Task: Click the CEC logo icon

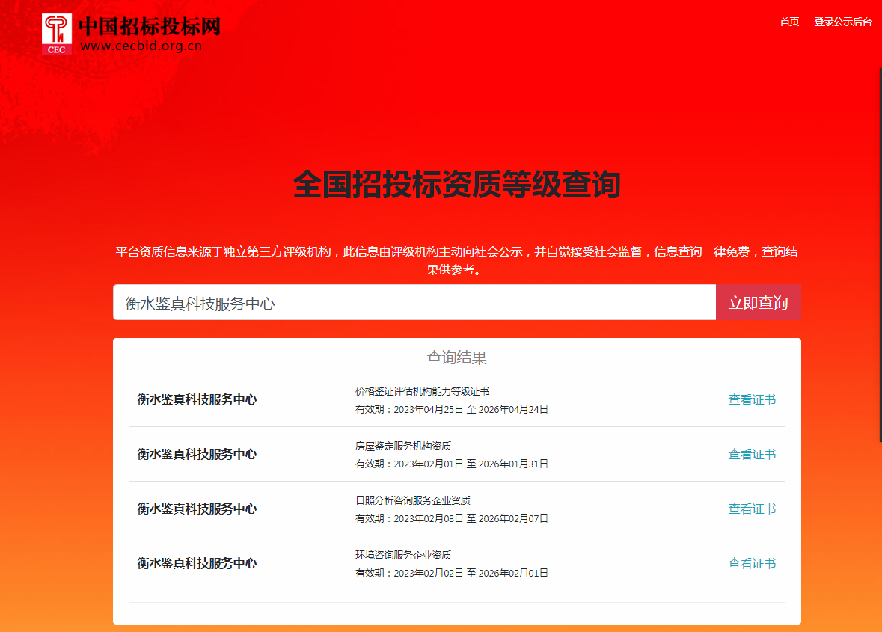Action: (x=57, y=34)
